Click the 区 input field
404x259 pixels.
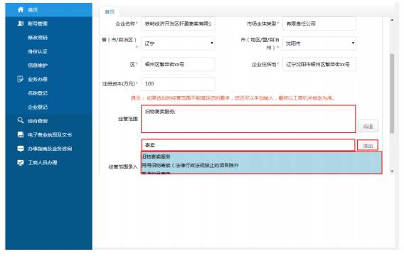(178, 64)
